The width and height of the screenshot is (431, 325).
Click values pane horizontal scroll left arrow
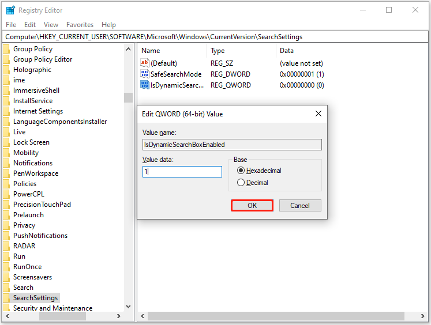click(x=143, y=316)
